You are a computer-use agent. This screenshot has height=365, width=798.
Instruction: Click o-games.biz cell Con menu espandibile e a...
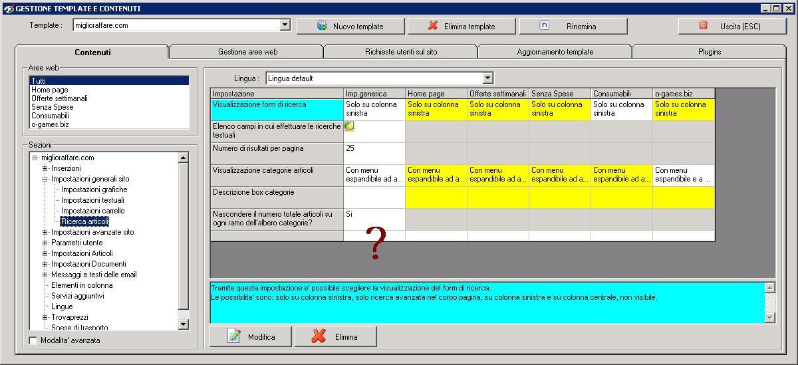(x=684, y=175)
